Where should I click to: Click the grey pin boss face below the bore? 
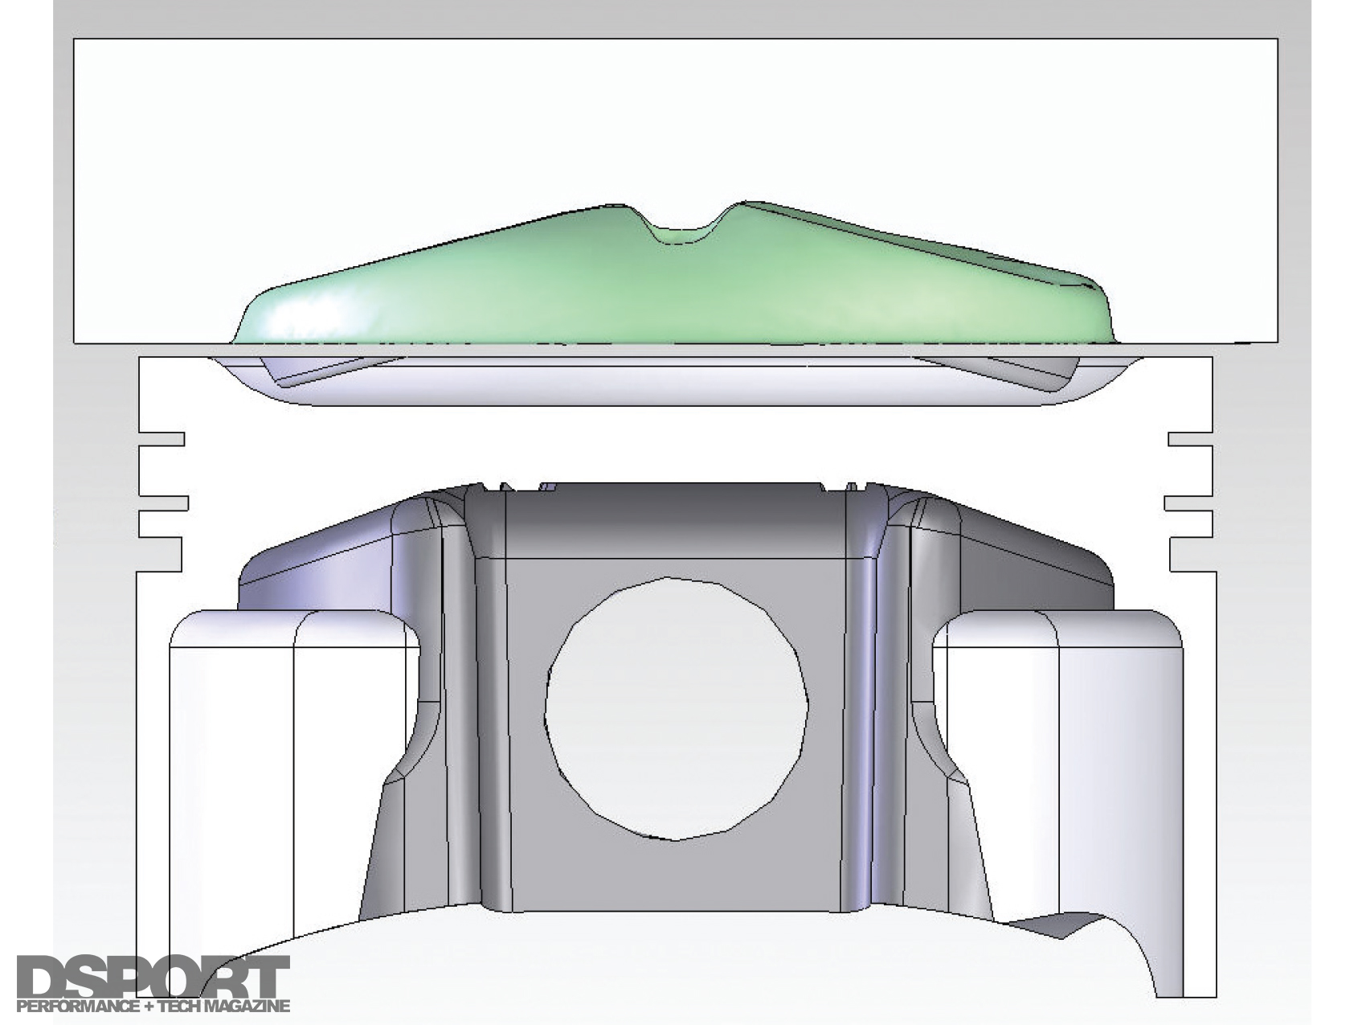pyautogui.click(x=676, y=876)
